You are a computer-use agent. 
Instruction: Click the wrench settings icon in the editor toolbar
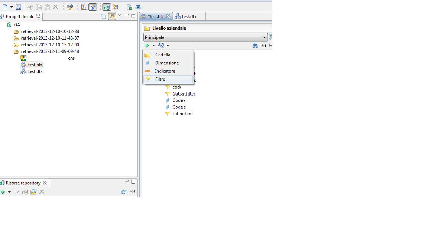(x=161, y=45)
